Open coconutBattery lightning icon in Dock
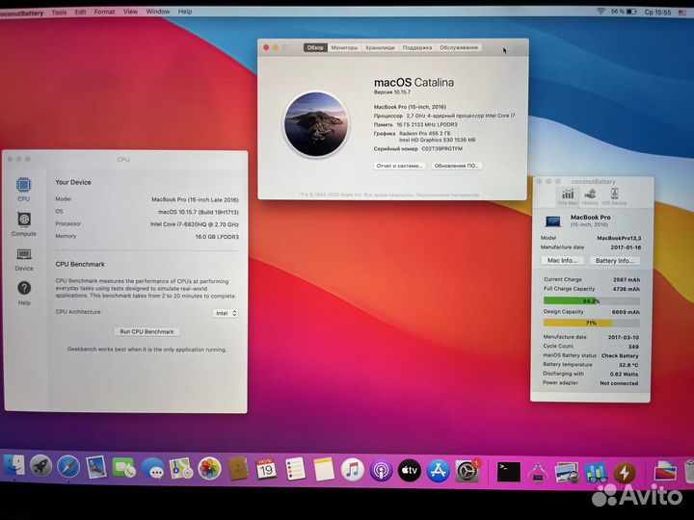The height and width of the screenshot is (520, 694). [625, 473]
